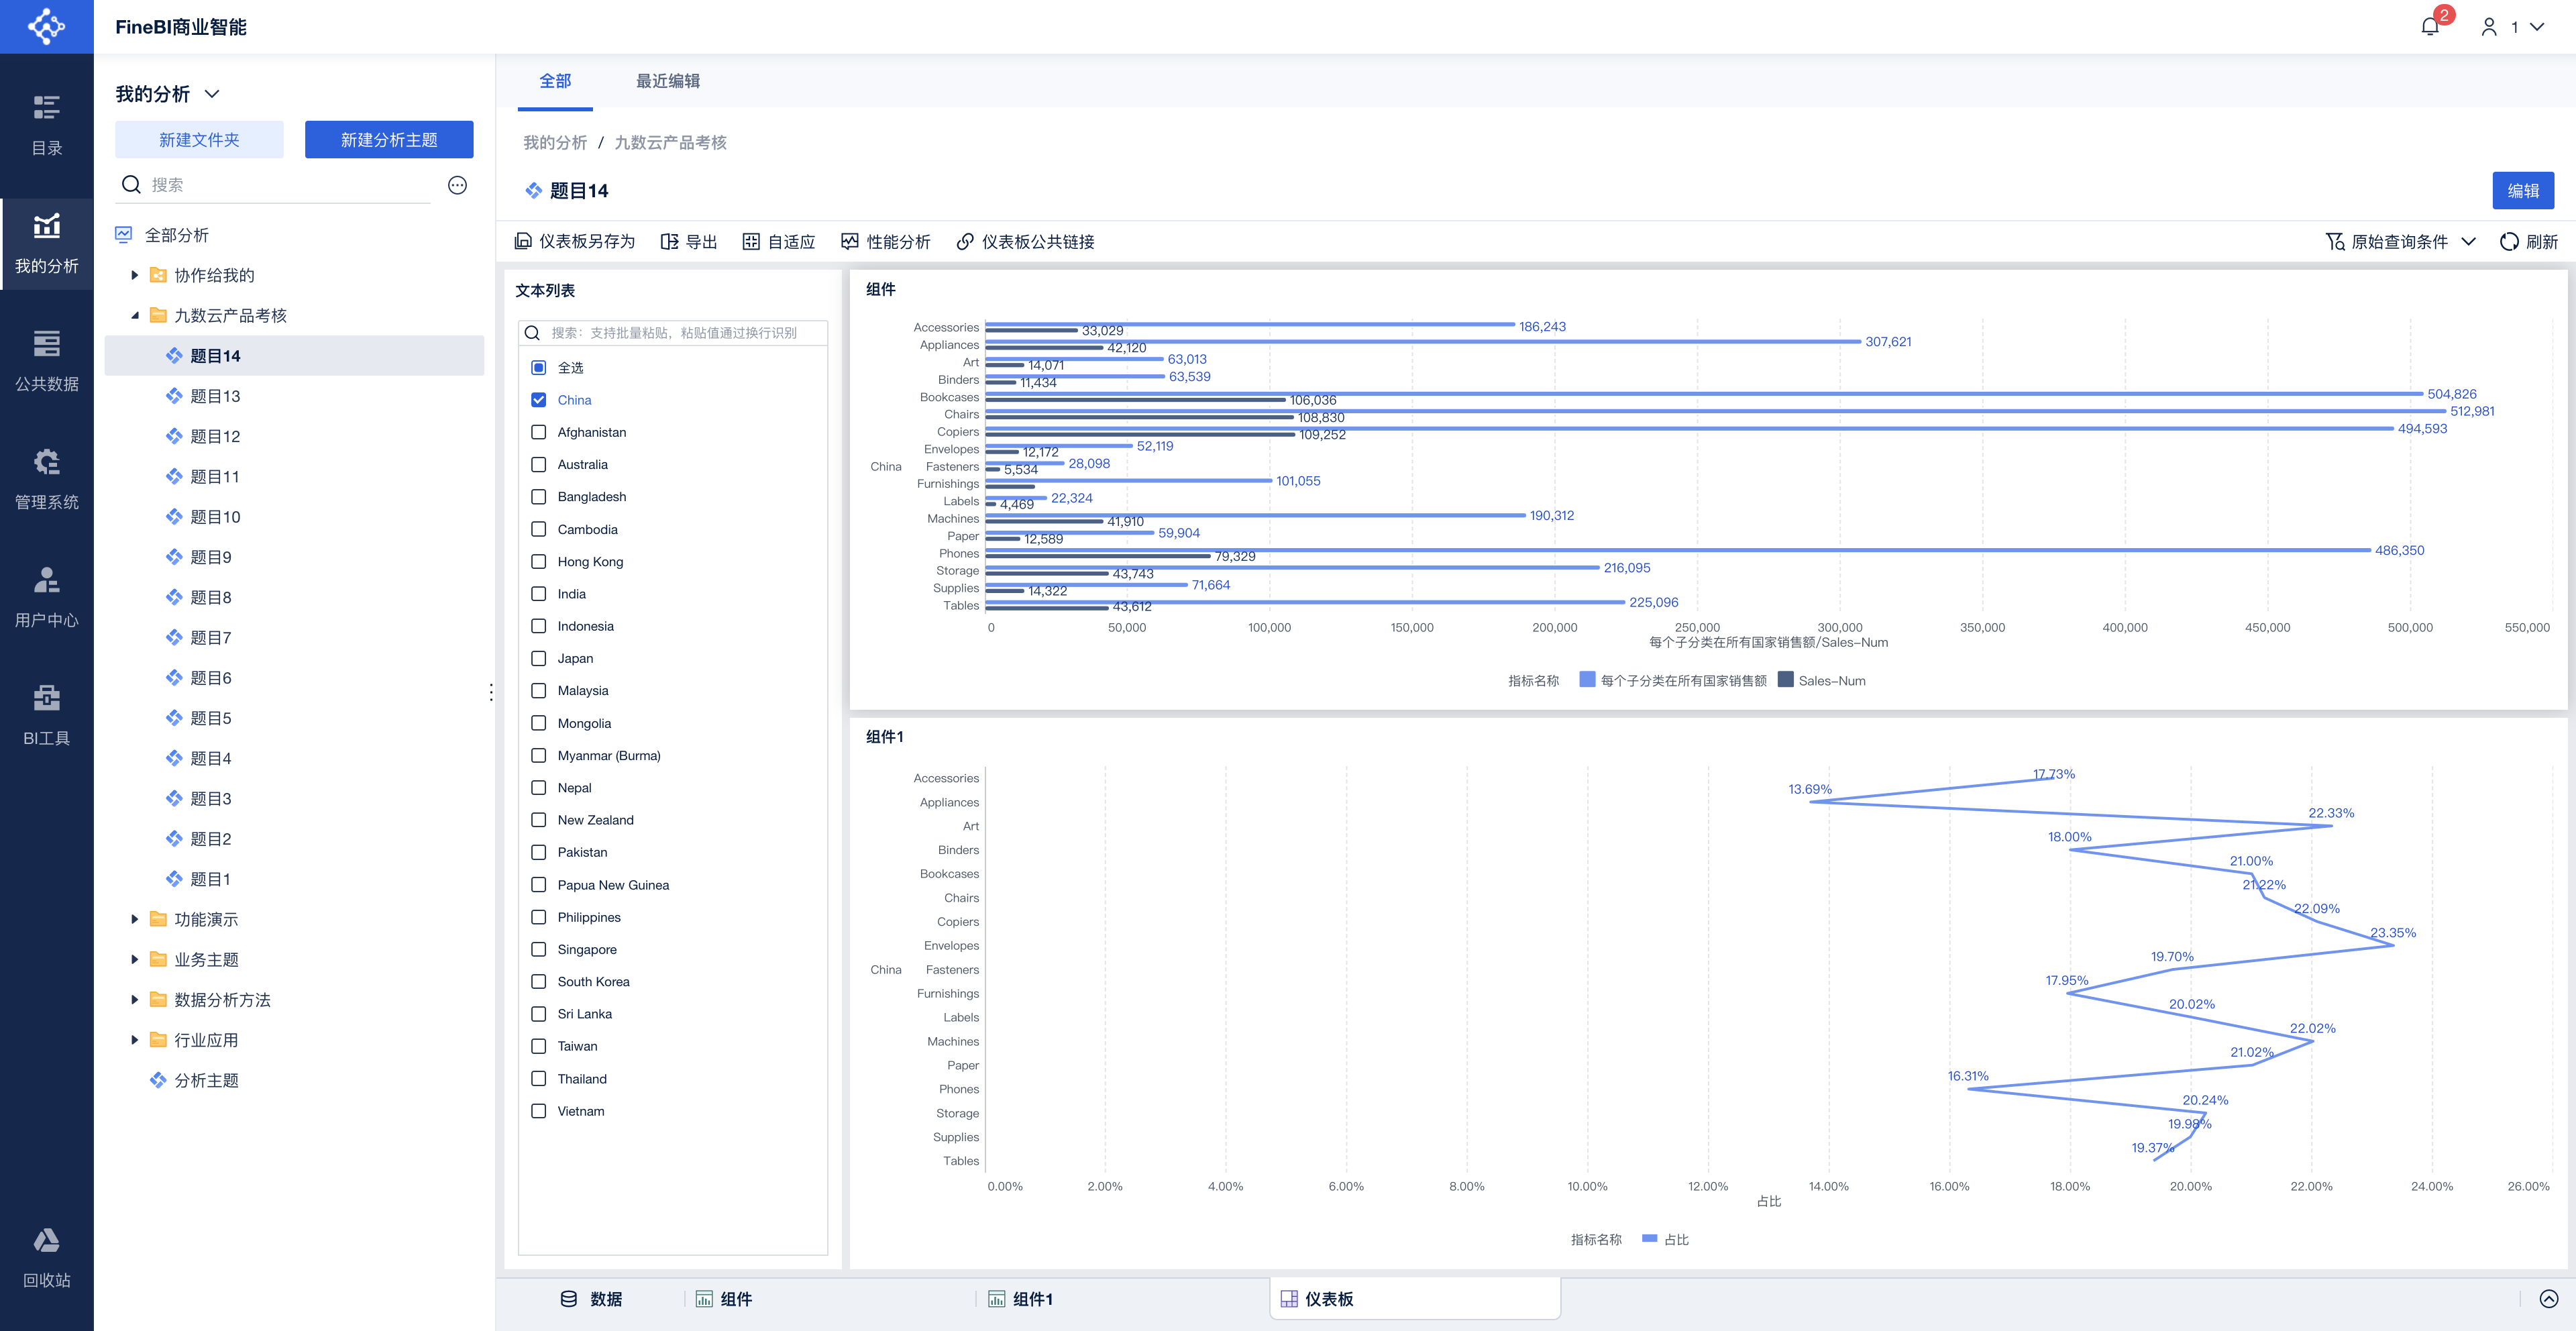This screenshot has height=1331, width=2576.
Task: Click the collapse arrow at bottom right
Action: click(x=2549, y=1299)
